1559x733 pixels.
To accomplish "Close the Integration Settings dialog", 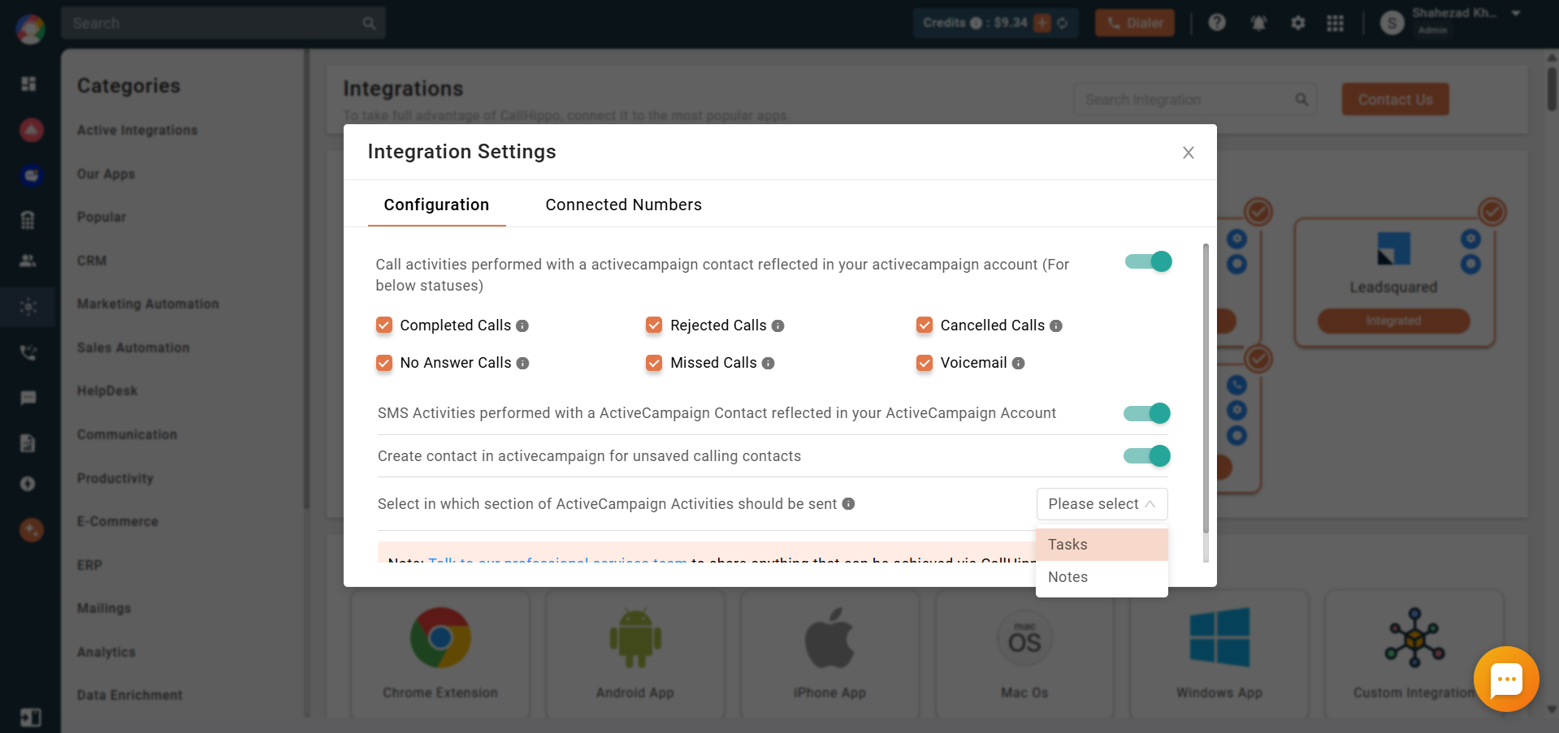I will [x=1188, y=153].
